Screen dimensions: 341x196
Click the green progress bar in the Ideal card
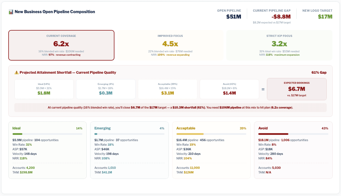[17, 134]
